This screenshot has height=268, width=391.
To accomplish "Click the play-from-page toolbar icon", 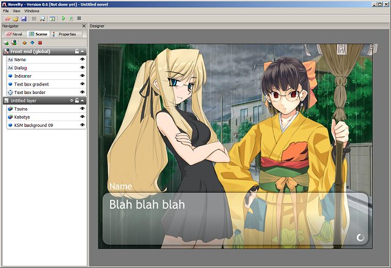I will [71, 18].
